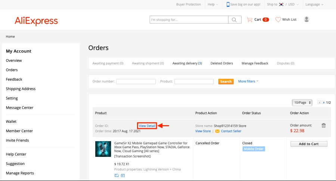Focus the I'm shopping for search box
This screenshot has width=336, height=181.
point(189,20)
